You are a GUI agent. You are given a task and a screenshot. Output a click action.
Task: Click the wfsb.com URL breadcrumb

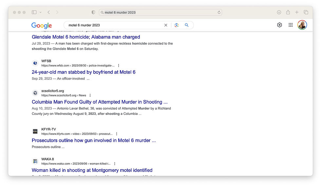pos(78,66)
